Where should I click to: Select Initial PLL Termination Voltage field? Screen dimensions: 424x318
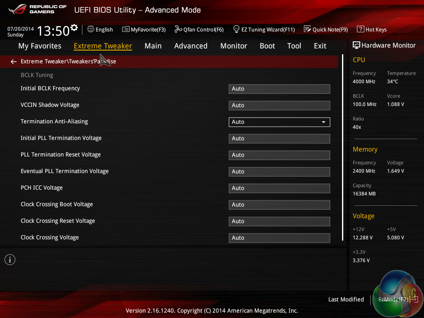pos(279,138)
